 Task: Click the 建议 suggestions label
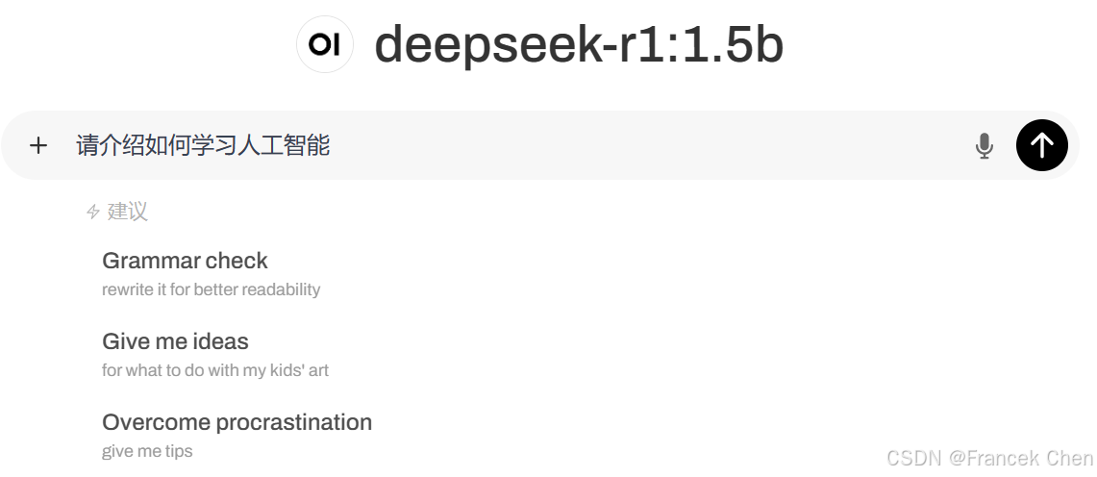[x=128, y=212]
